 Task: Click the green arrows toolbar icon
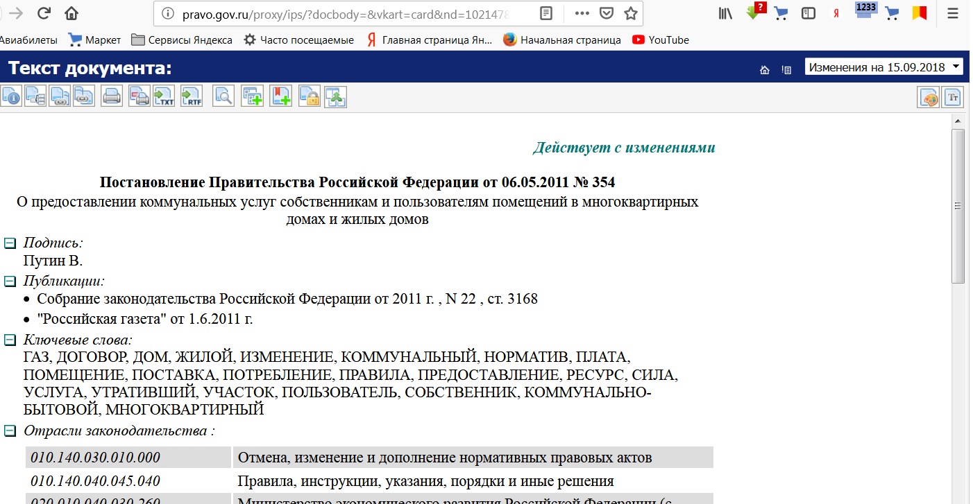pos(335,96)
